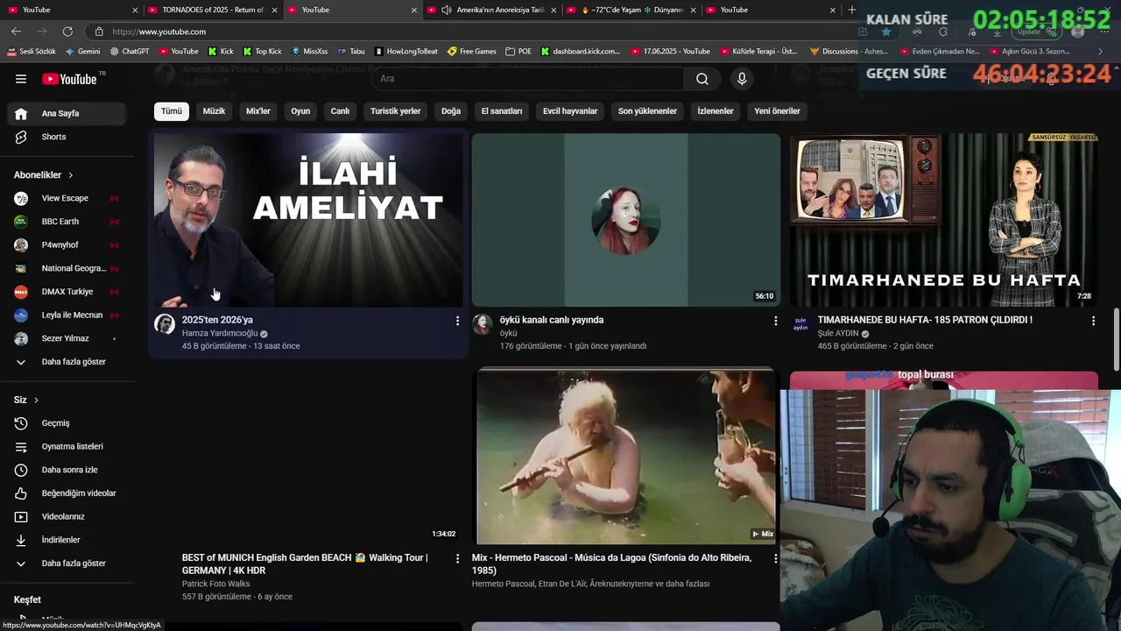Viewport: 1121px width, 631px height.
Task: Select the Yeni öneriler filter chip
Action: [778, 111]
